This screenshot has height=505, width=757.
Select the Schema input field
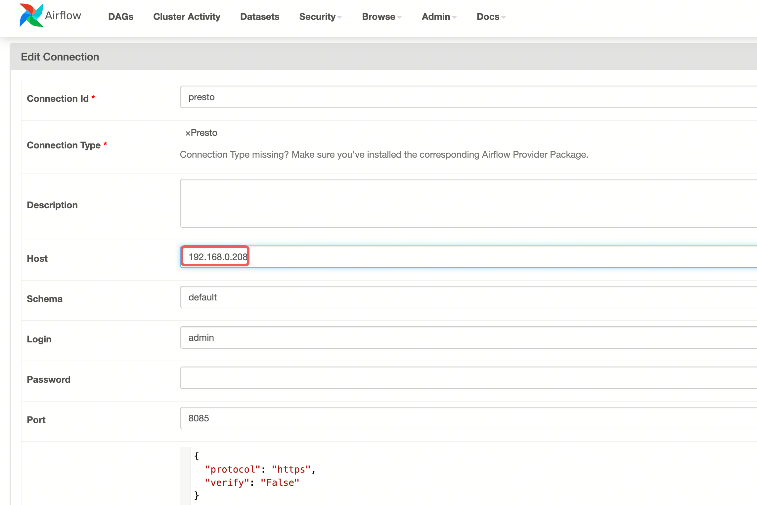(x=463, y=297)
